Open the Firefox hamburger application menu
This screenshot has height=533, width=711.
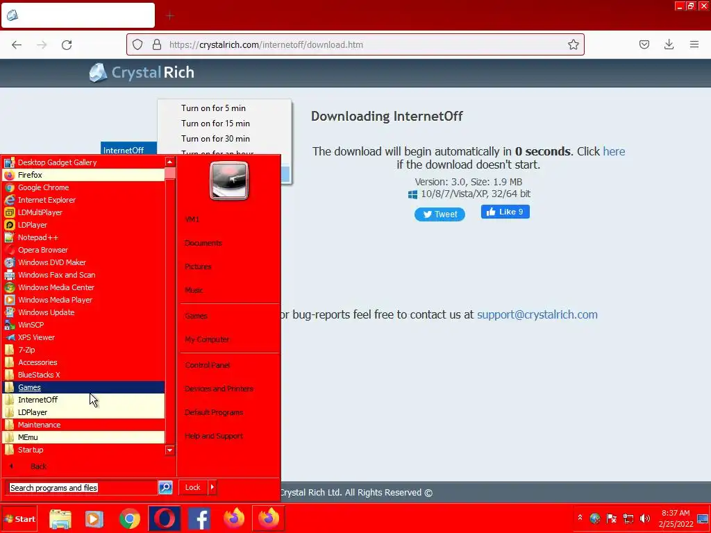694,44
